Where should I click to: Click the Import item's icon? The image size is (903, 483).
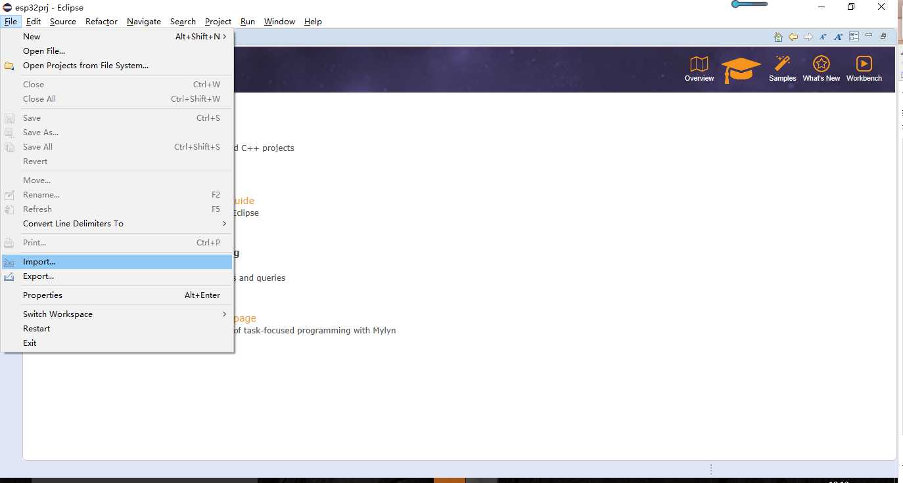pyautogui.click(x=9, y=262)
